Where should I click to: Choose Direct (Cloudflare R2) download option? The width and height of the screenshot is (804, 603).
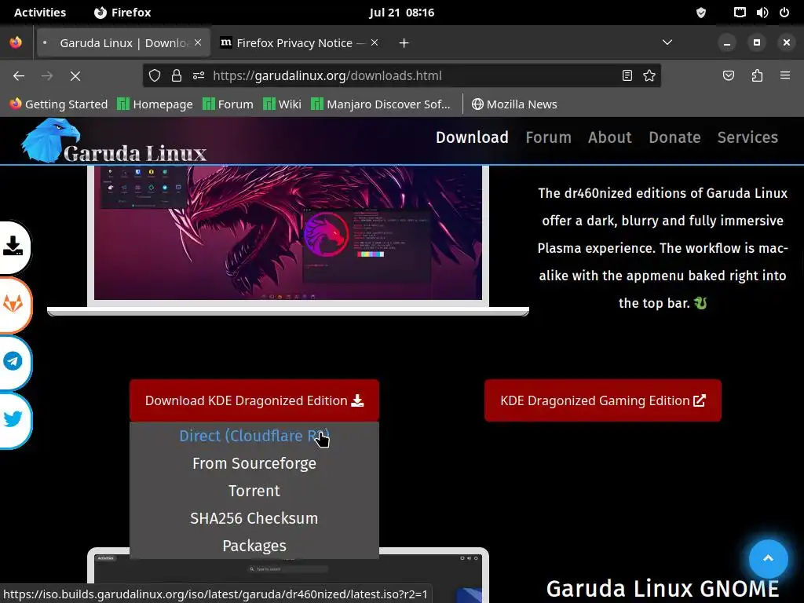click(254, 436)
